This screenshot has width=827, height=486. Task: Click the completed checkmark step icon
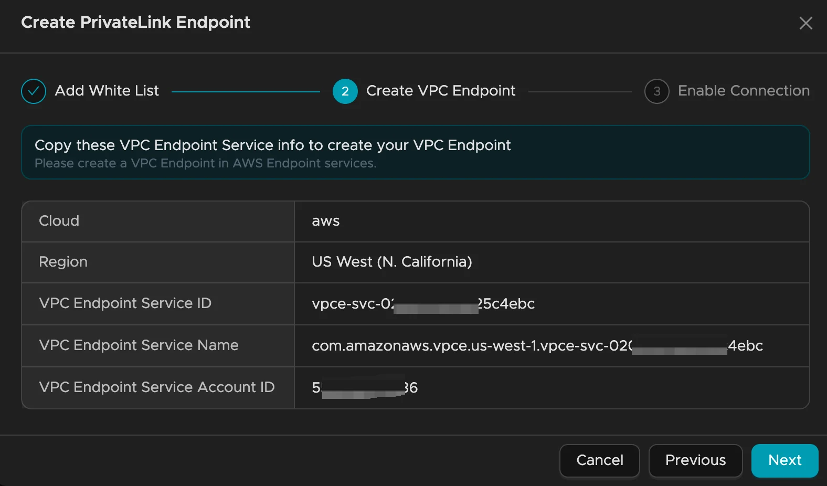34,91
